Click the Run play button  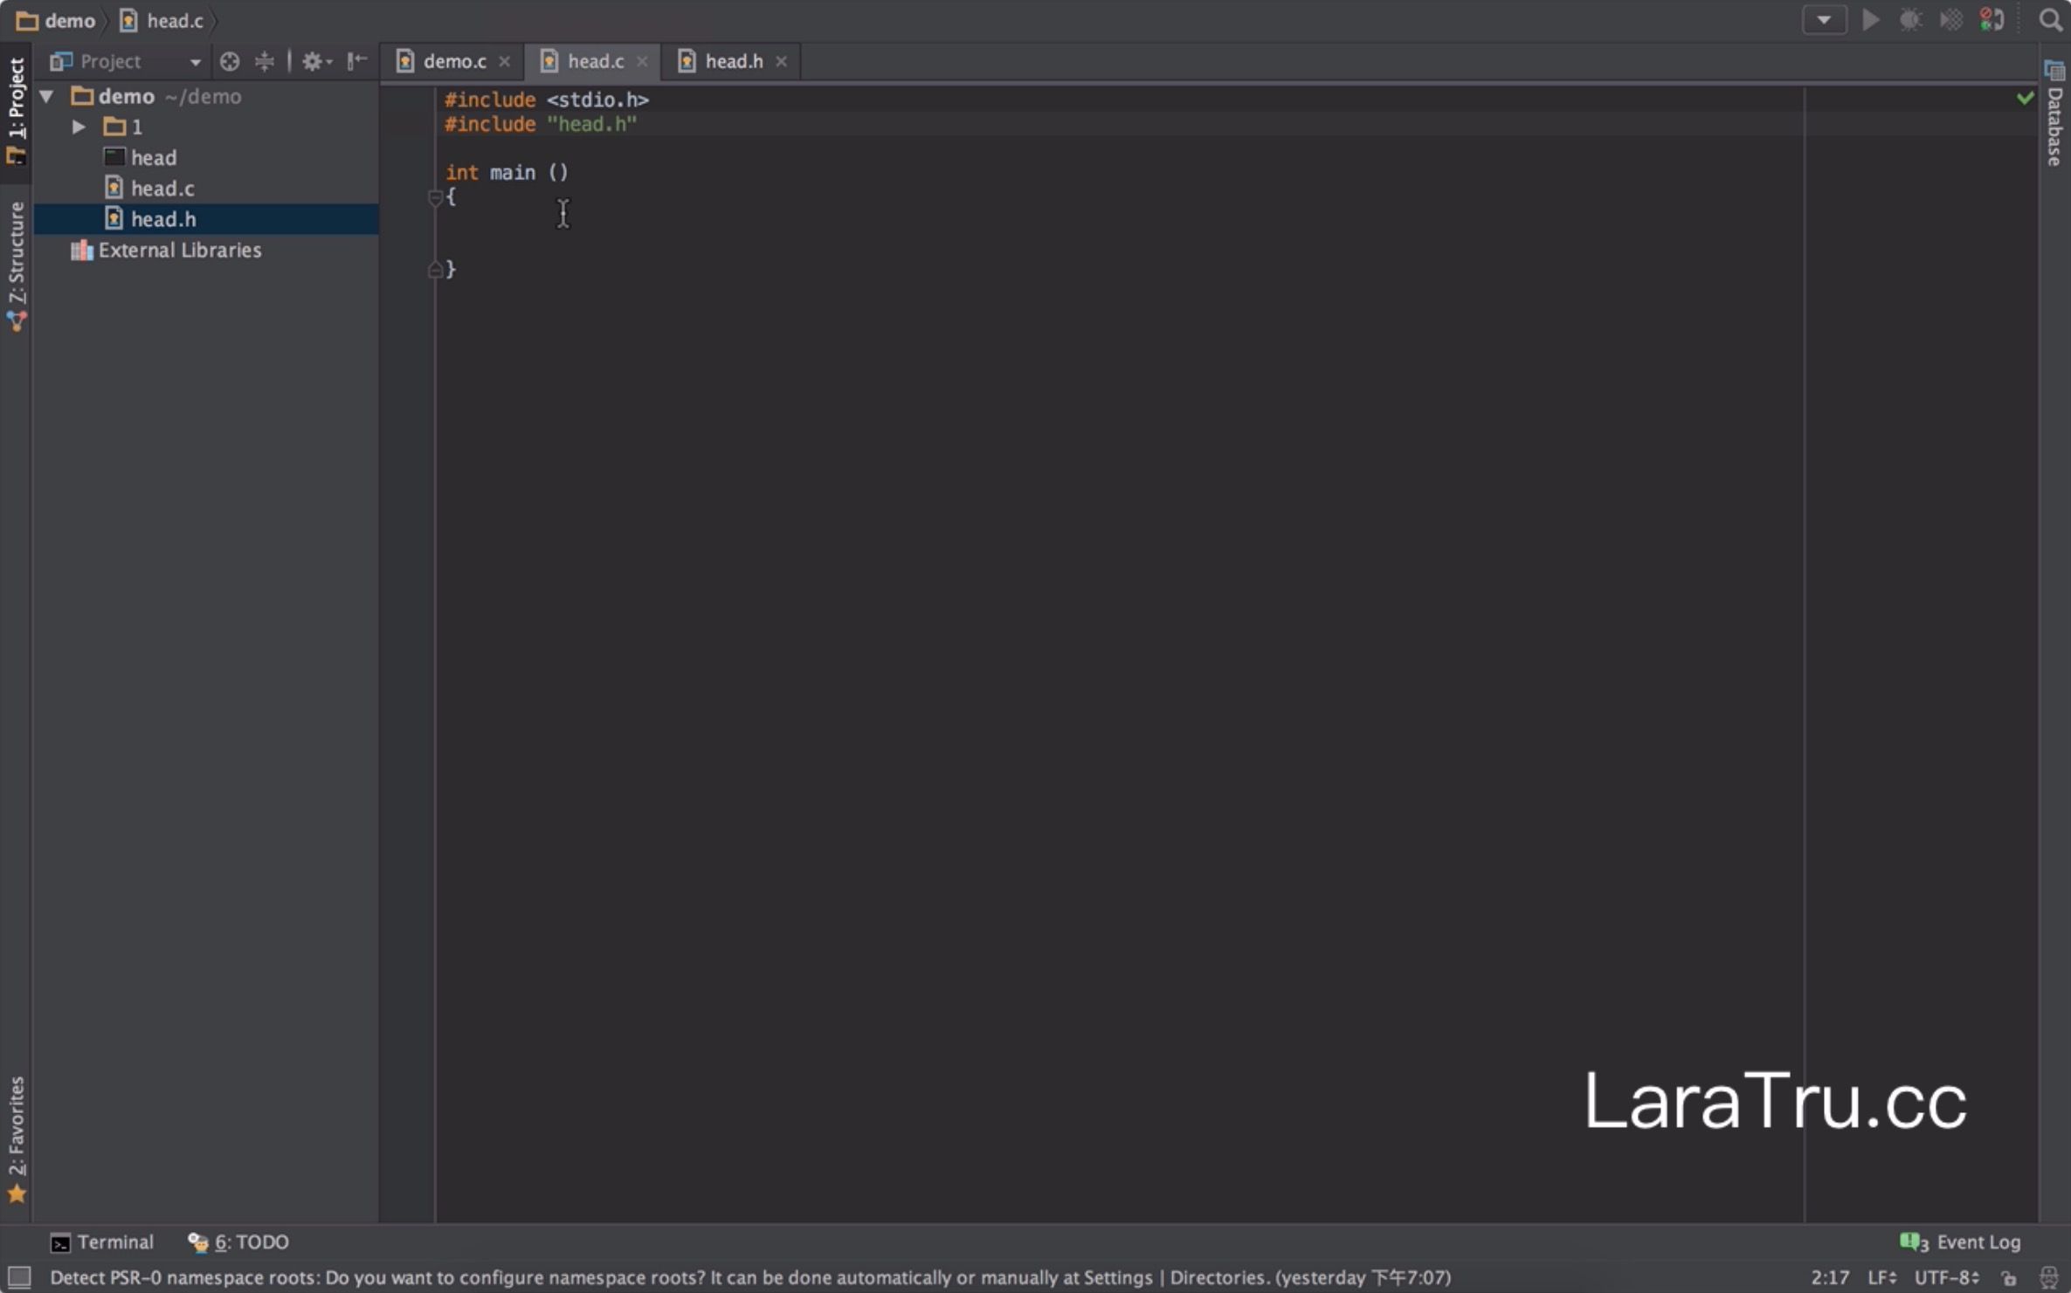tap(1870, 20)
